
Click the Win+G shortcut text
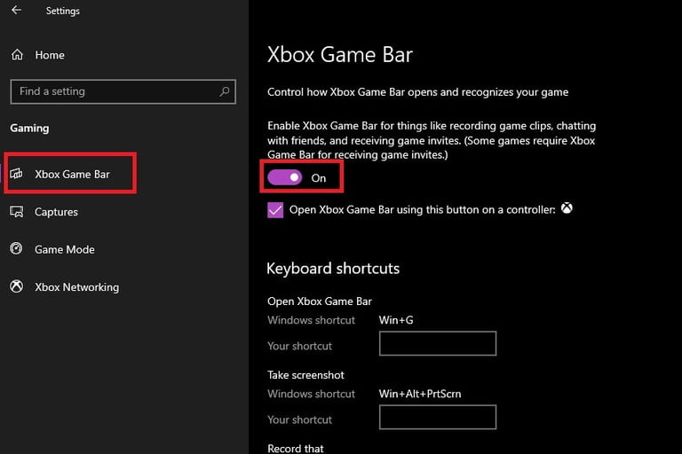click(x=396, y=320)
